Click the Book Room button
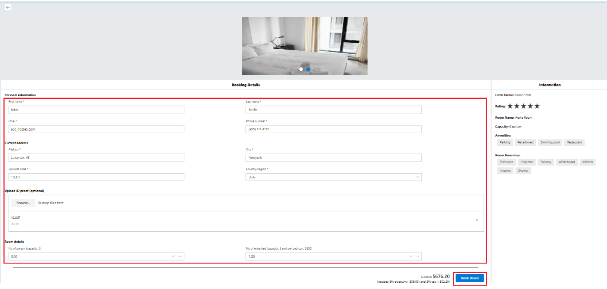This screenshot has height=289, width=607. [470, 278]
